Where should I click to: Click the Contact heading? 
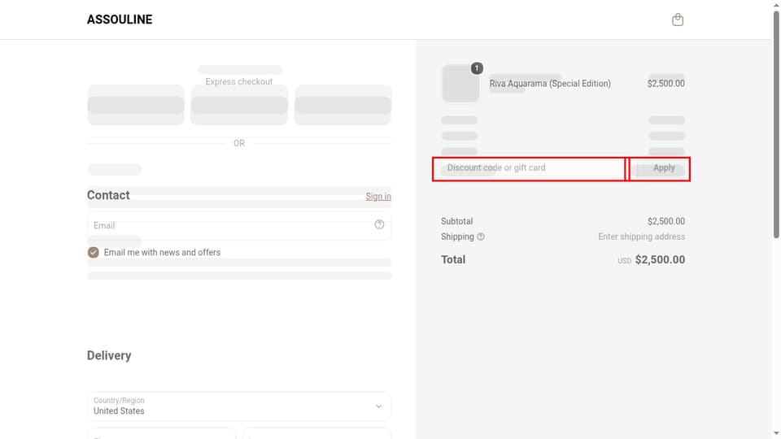[x=108, y=195]
